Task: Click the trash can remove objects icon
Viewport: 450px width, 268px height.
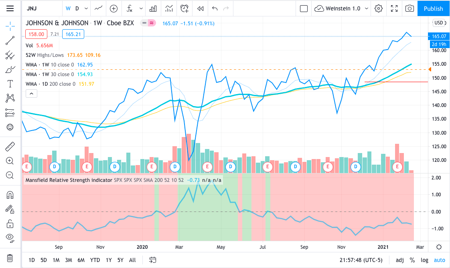Action: point(10,258)
